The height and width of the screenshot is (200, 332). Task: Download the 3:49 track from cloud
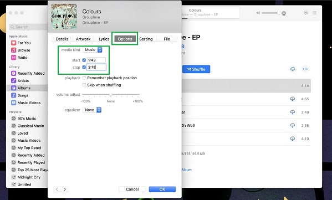click(x=293, y=112)
